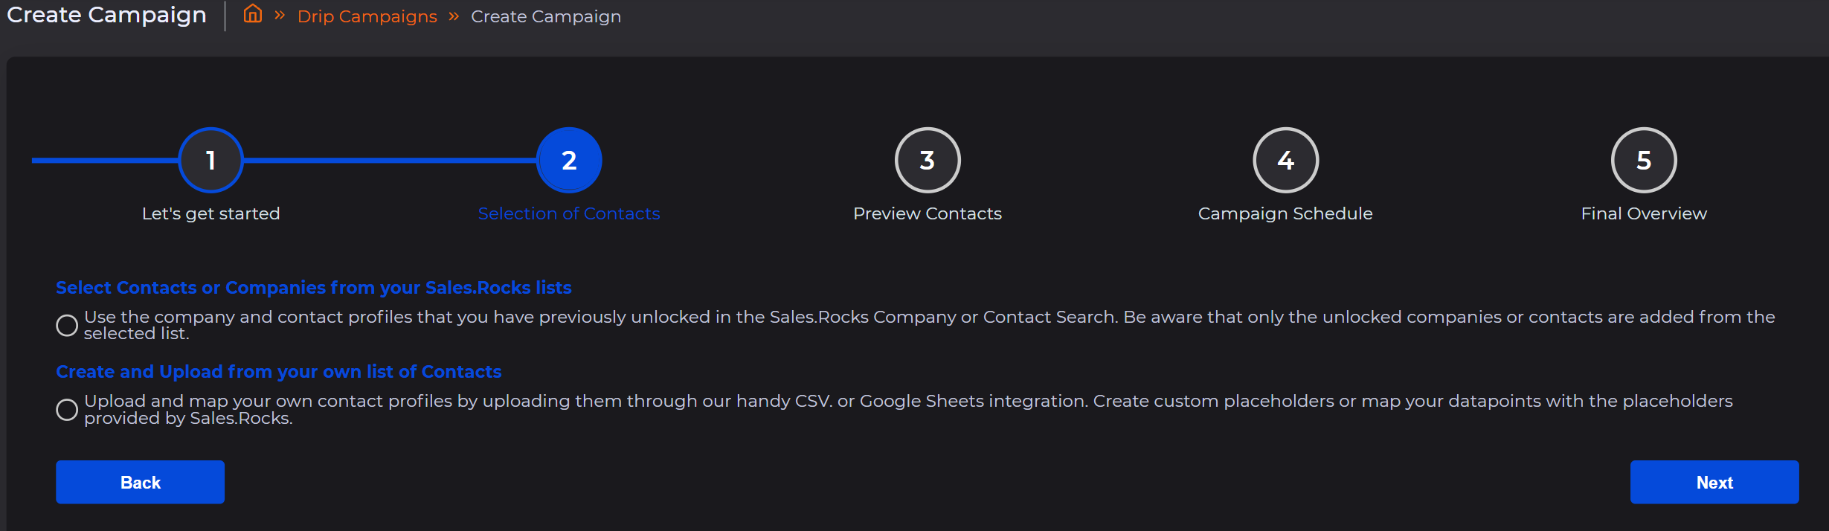1829x531 pixels.
Task: Click the "Let's get started" step label
Action: (x=211, y=213)
